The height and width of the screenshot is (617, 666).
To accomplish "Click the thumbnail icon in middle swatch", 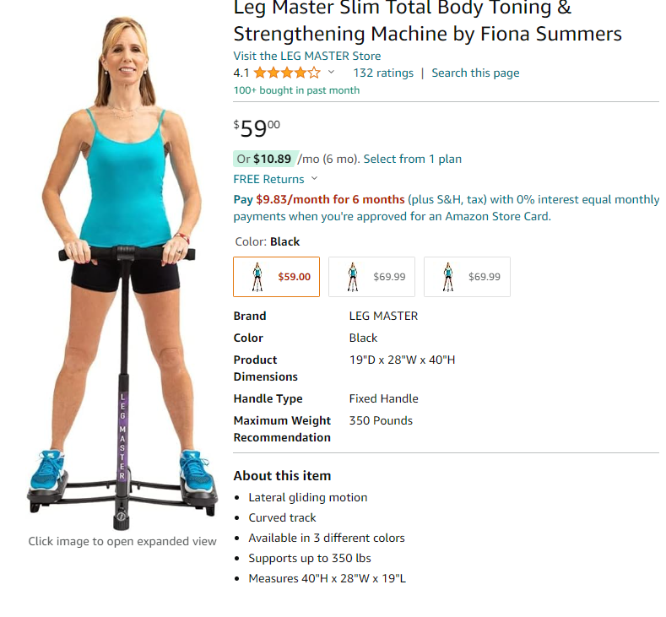I will click(353, 277).
